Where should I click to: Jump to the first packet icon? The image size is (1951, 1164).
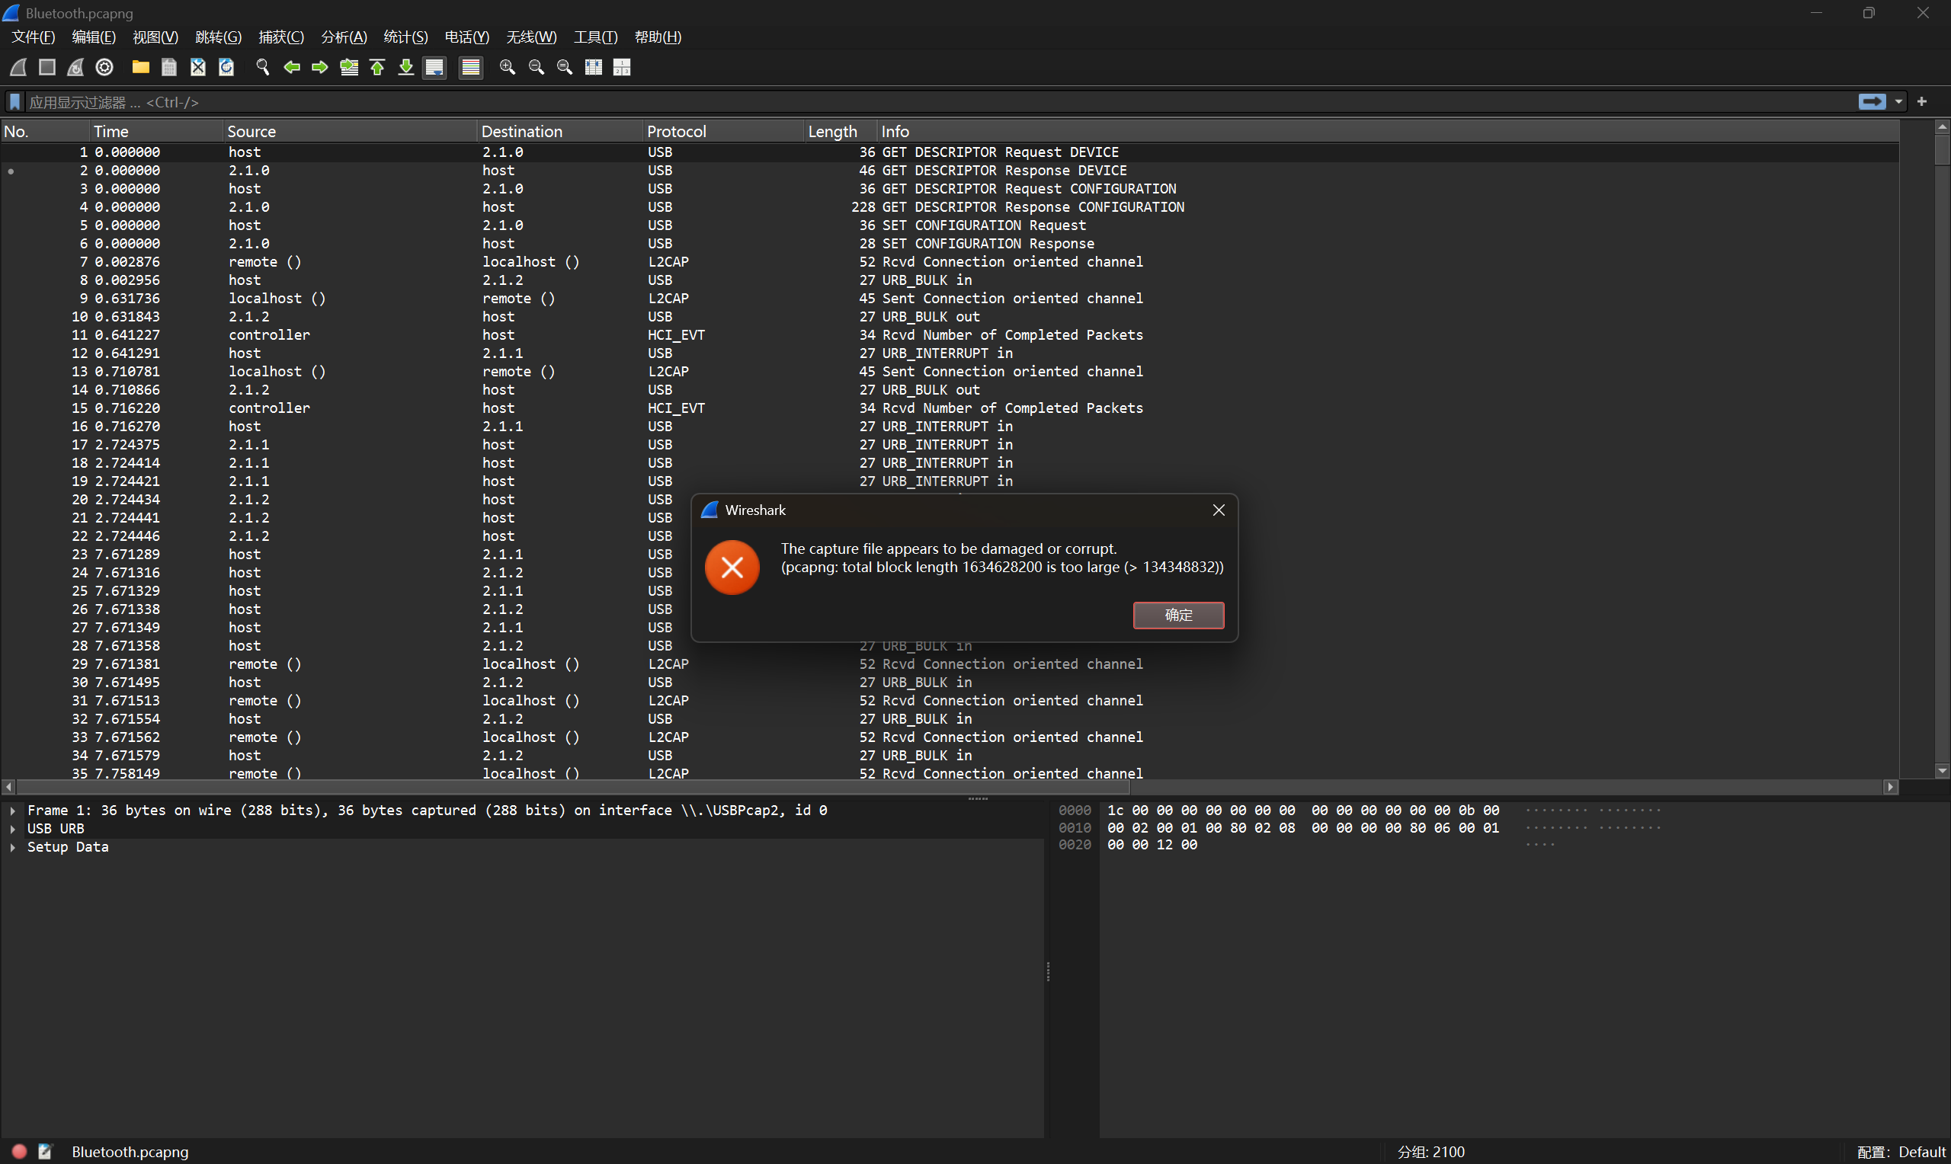(x=377, y=68)
